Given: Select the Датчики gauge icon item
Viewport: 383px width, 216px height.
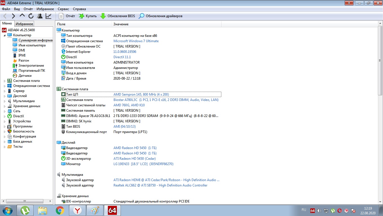Looking at the screenshot, I should [x=15, y=76].
